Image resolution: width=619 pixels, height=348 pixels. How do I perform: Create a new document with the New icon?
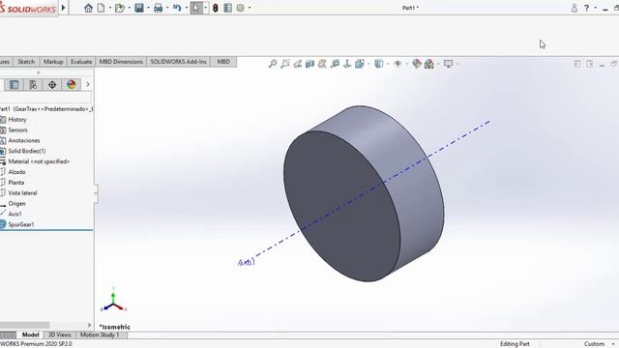[x=101, y=8]
